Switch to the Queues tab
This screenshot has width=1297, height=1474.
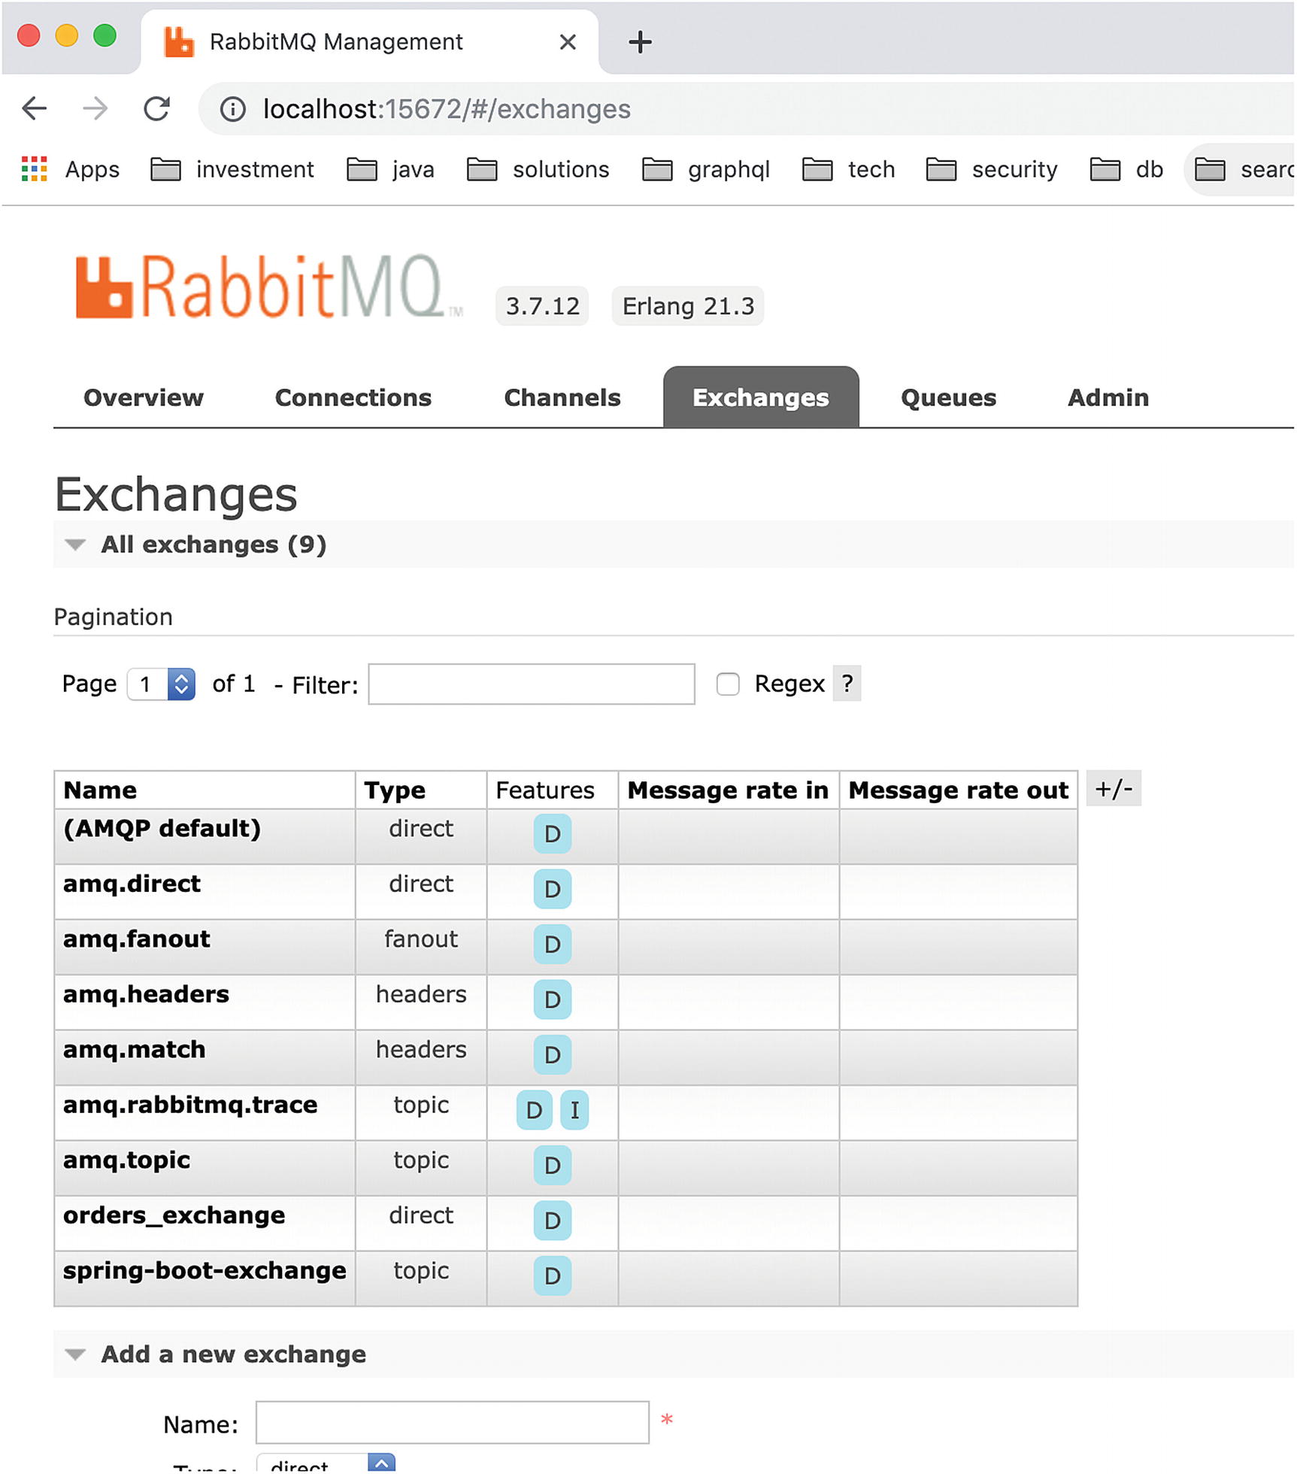949,397
